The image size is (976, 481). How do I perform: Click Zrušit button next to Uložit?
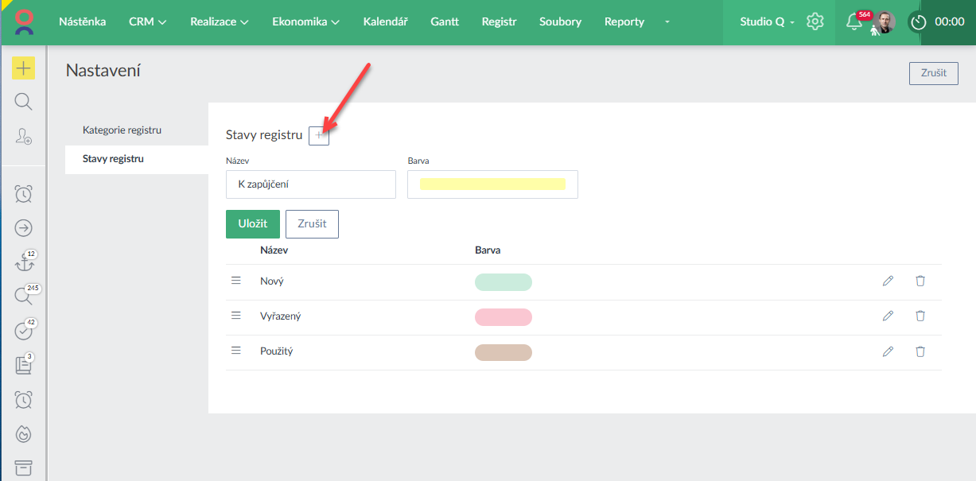coord(312,224)
